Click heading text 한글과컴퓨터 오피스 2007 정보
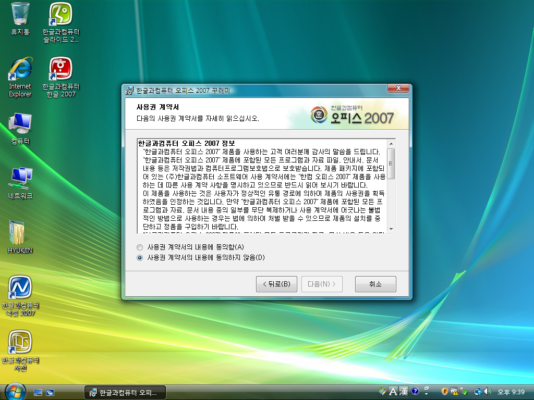Image resolution: width=534 pixels, height=400 pixels. click(x=186, y=143)
